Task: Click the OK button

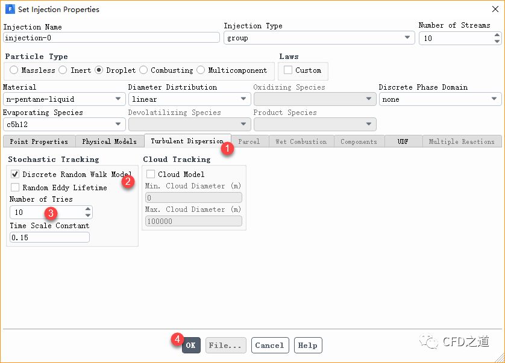Action: point(190,346)
